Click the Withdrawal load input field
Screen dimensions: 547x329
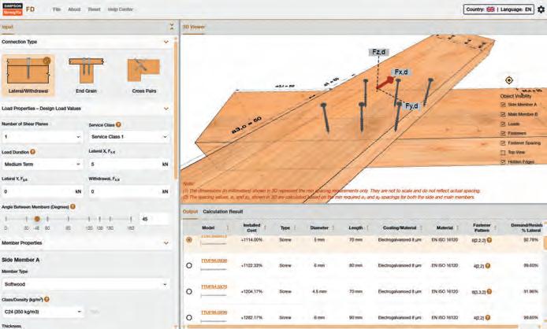[x=129, y=191]
